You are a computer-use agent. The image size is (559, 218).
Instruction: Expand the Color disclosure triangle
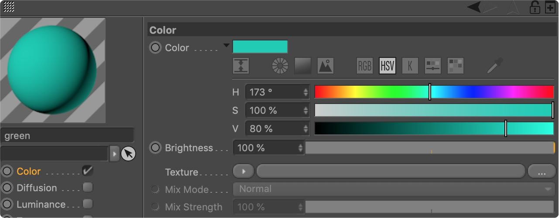(226, 45)
